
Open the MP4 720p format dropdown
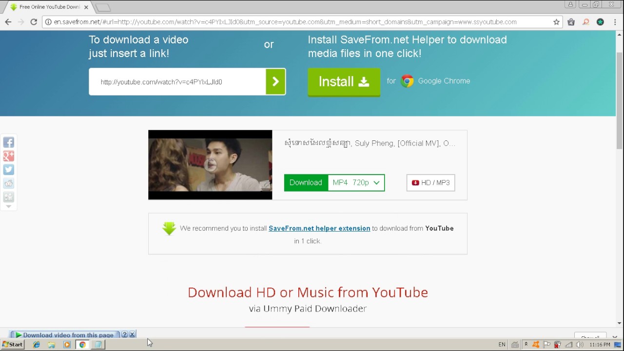pyautogui.click(x=356, y=183)
